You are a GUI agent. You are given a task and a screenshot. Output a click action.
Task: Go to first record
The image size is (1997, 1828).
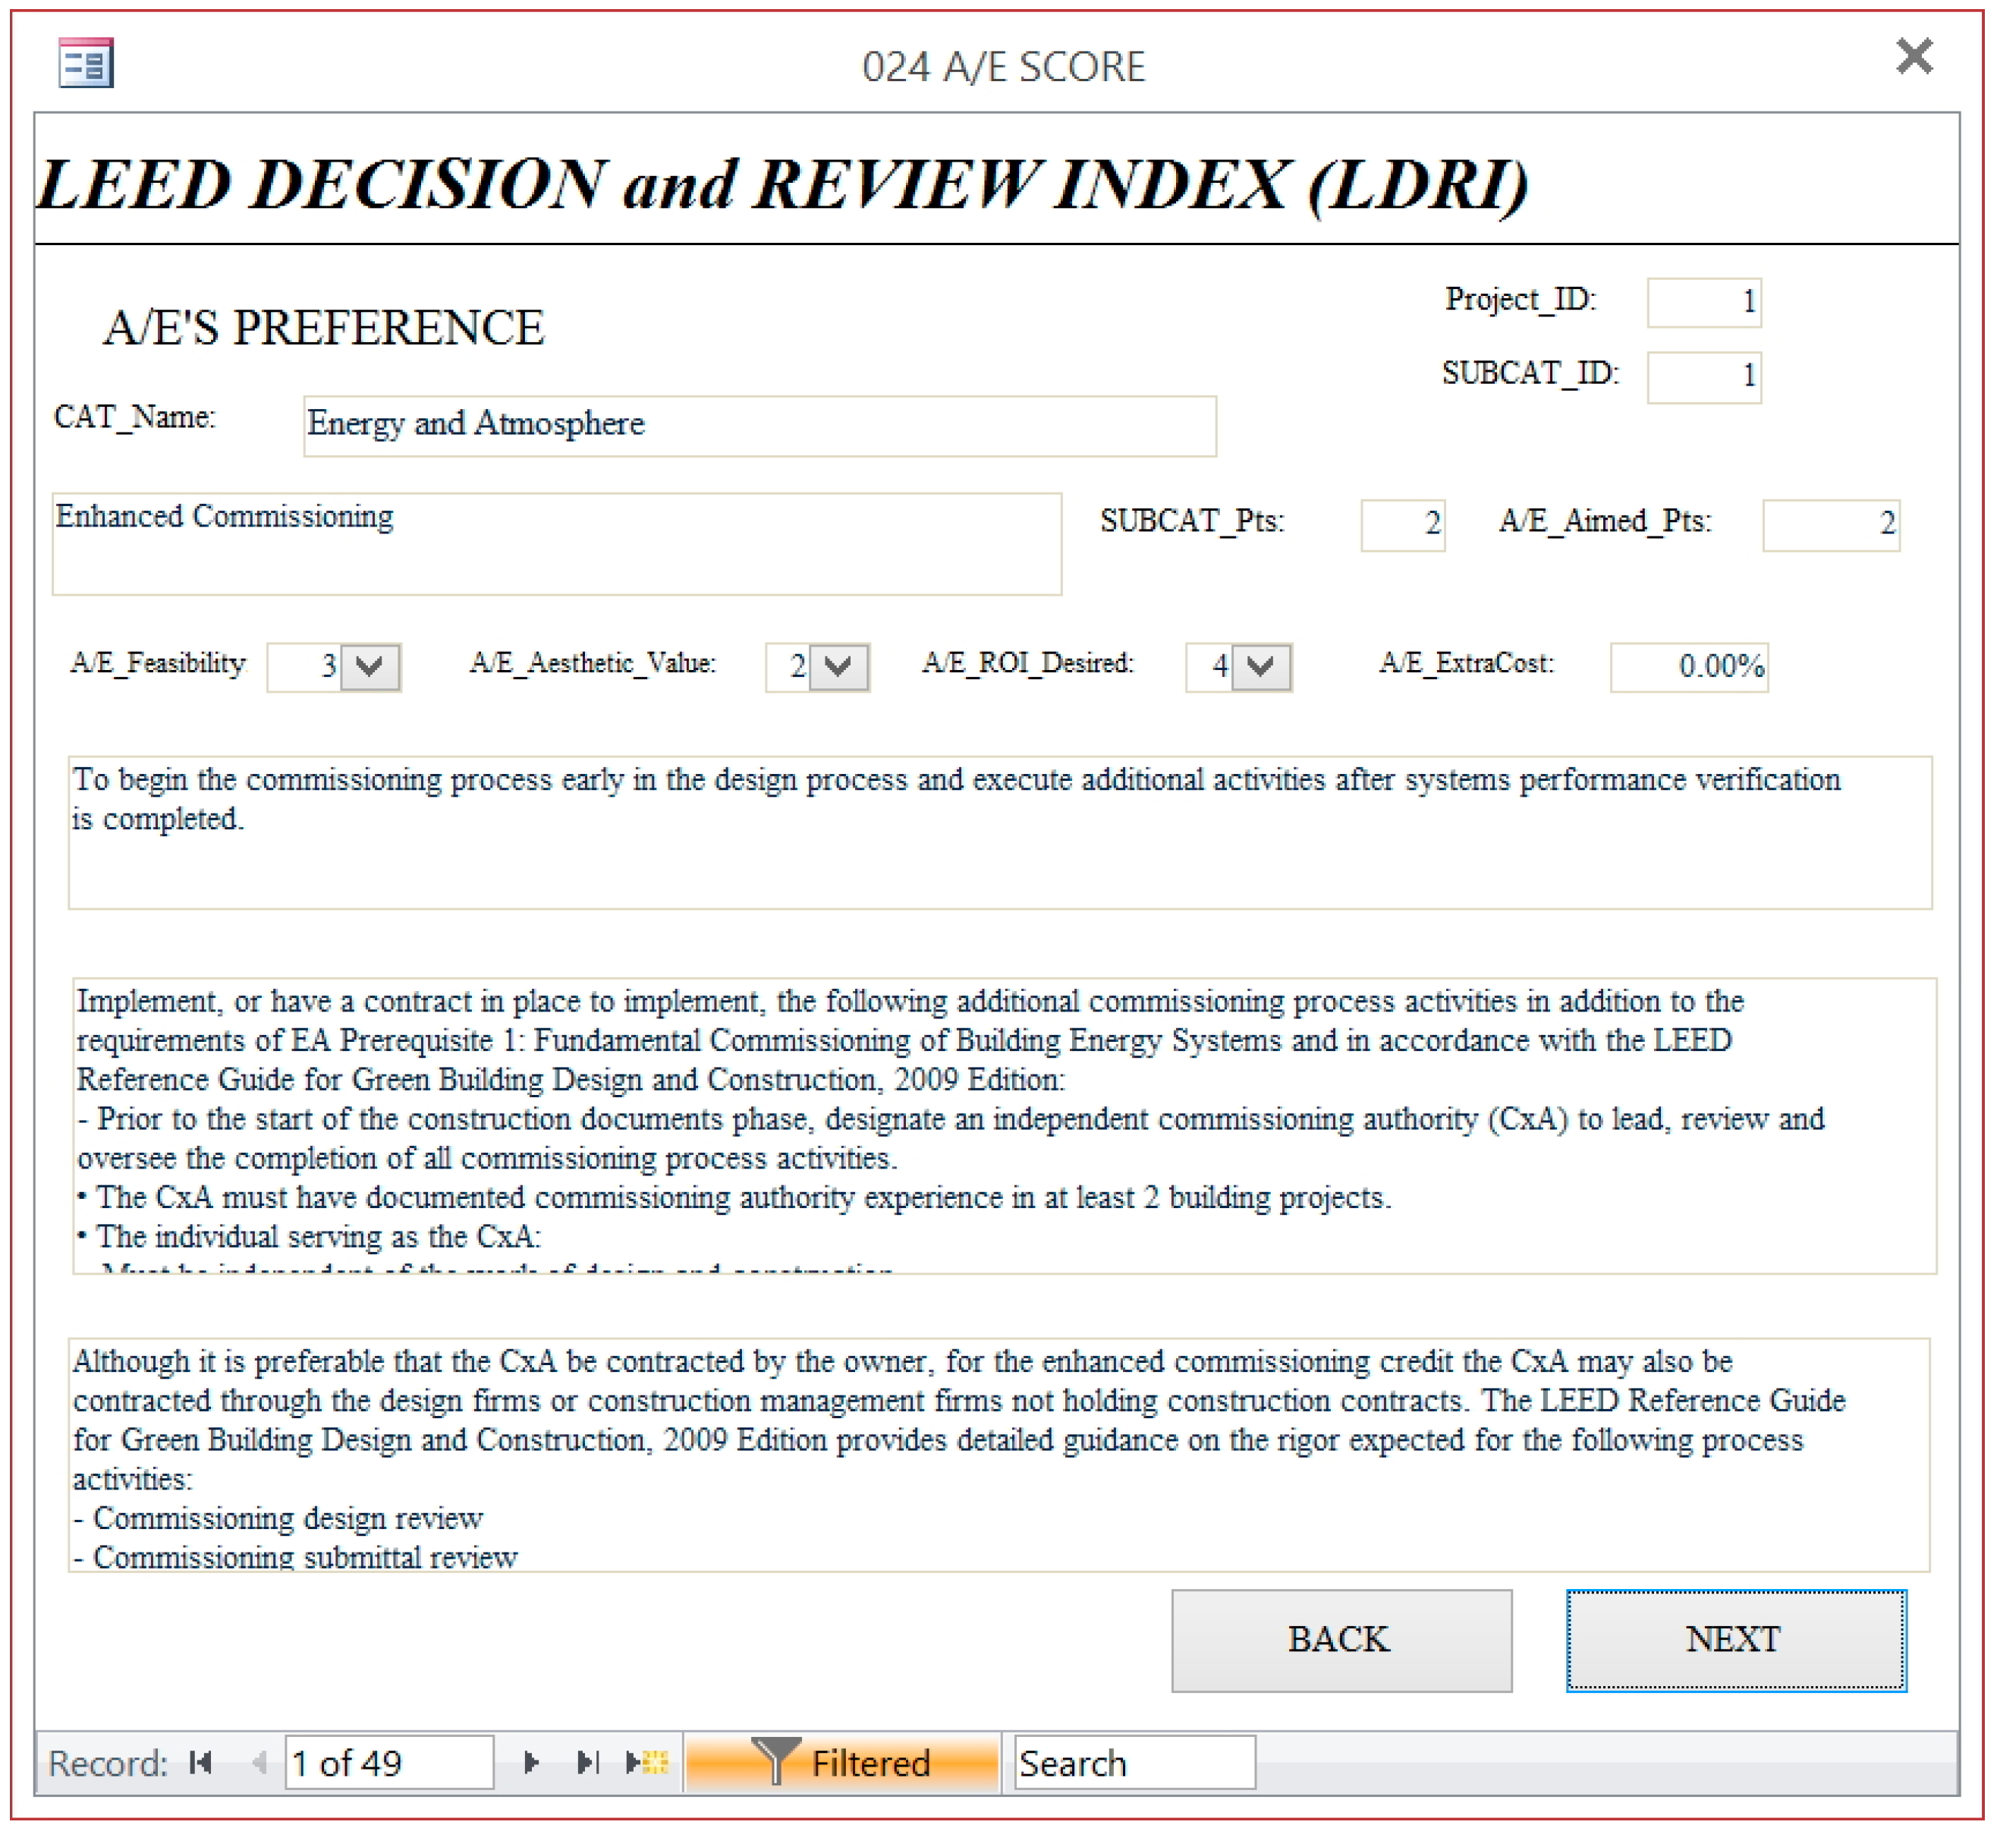point(201,1763)
